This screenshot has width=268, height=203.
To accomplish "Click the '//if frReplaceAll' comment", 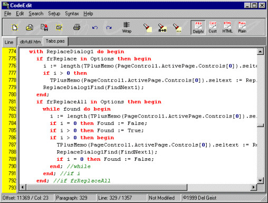I will (x=82, y=181).
